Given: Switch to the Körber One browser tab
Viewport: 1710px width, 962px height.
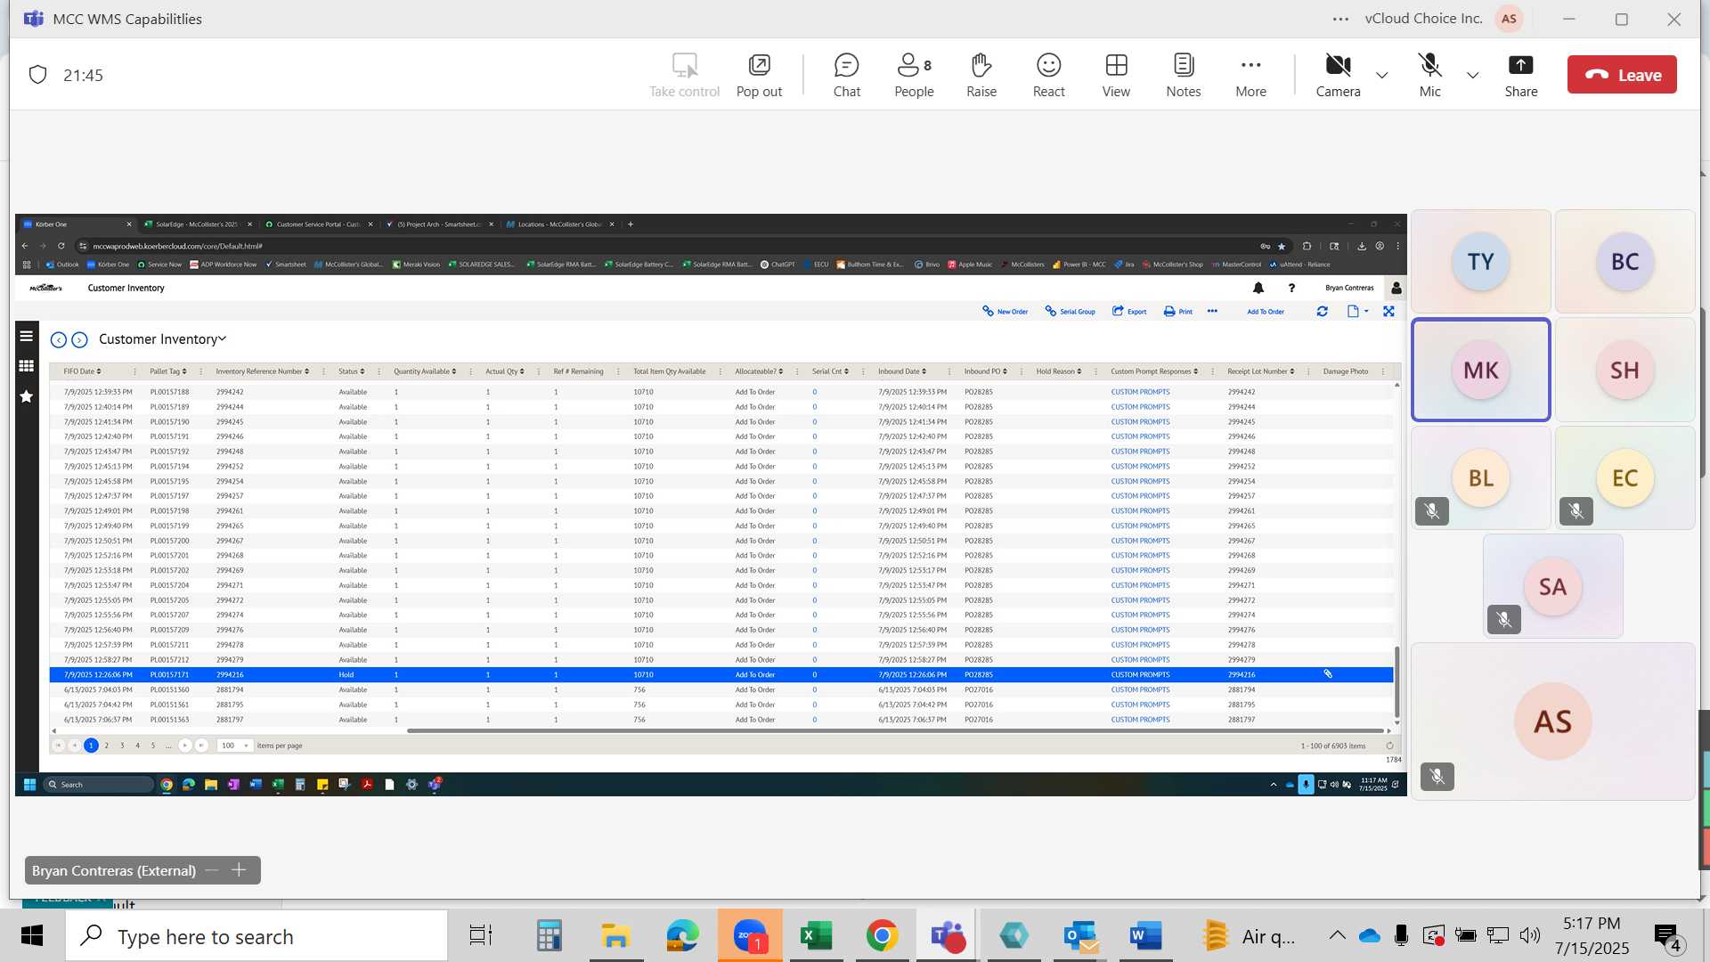Looking at the screenshot, I should point(76,224).
